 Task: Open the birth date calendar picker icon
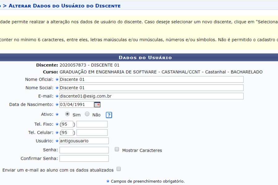97,105
